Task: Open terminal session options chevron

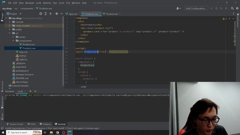Action: (x=35, y=91)
